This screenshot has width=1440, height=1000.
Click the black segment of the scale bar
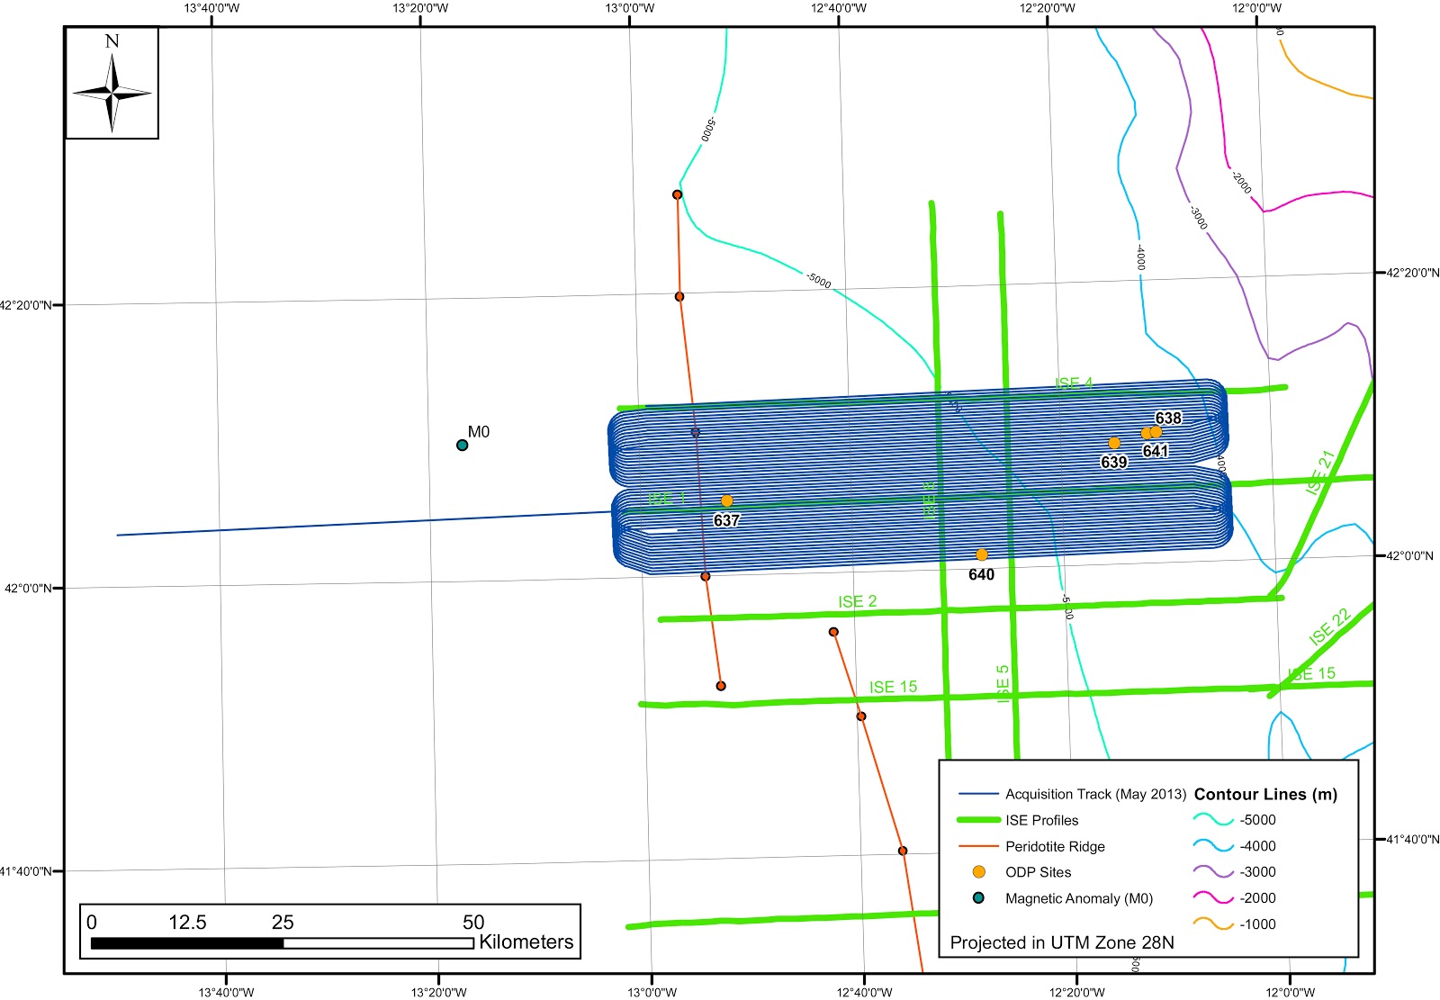[187, 943]
